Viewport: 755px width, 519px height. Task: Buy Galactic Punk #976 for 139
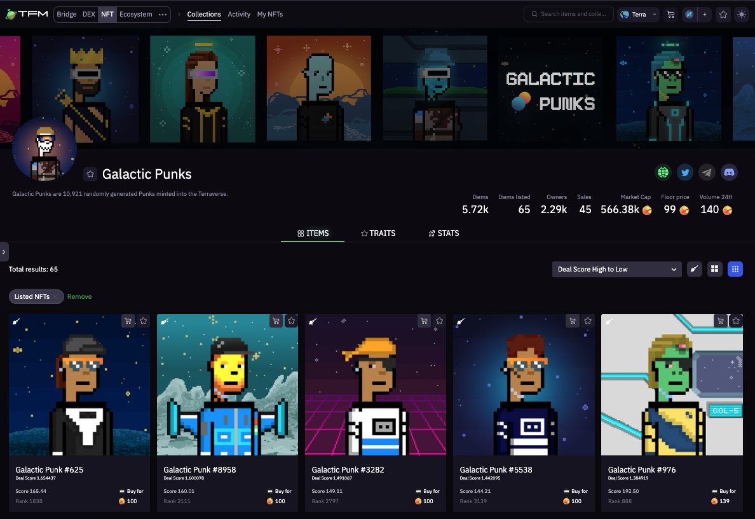(724, 496)
